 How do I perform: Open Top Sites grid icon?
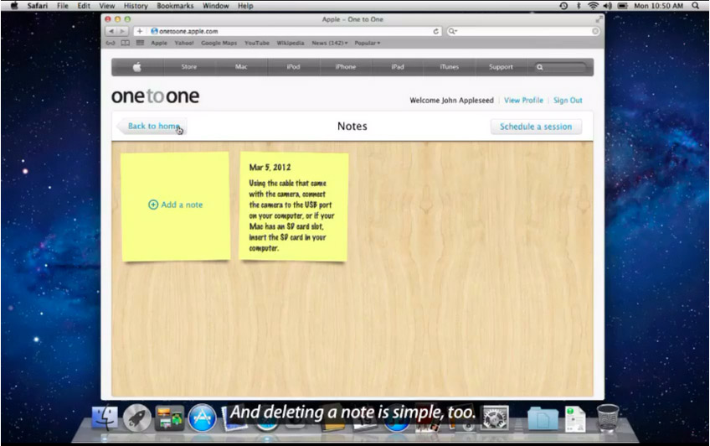tap(140, 43)
